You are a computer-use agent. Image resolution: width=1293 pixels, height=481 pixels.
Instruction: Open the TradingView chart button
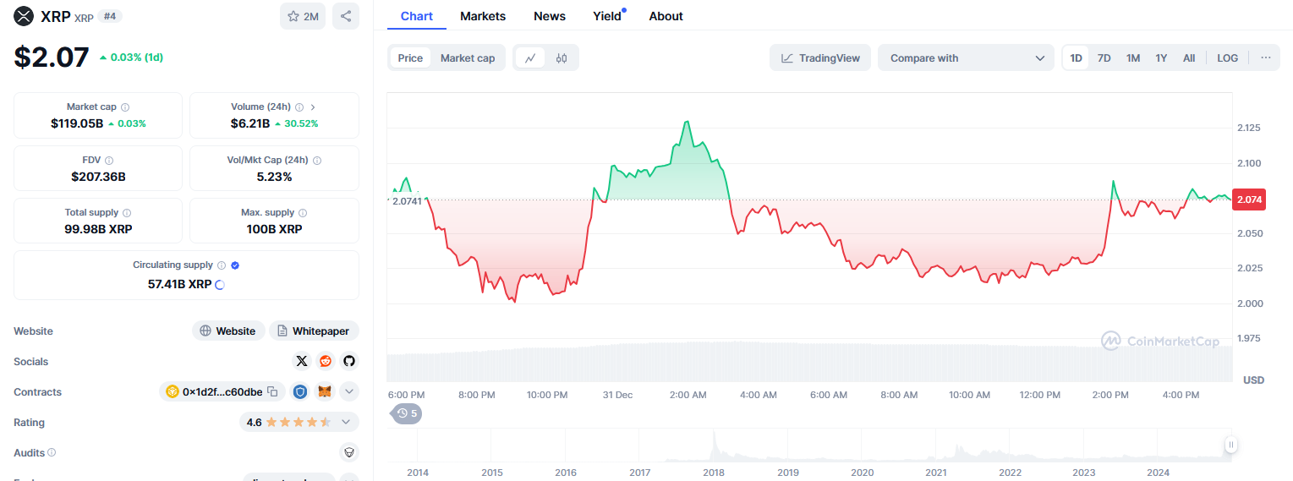point(820,57)
